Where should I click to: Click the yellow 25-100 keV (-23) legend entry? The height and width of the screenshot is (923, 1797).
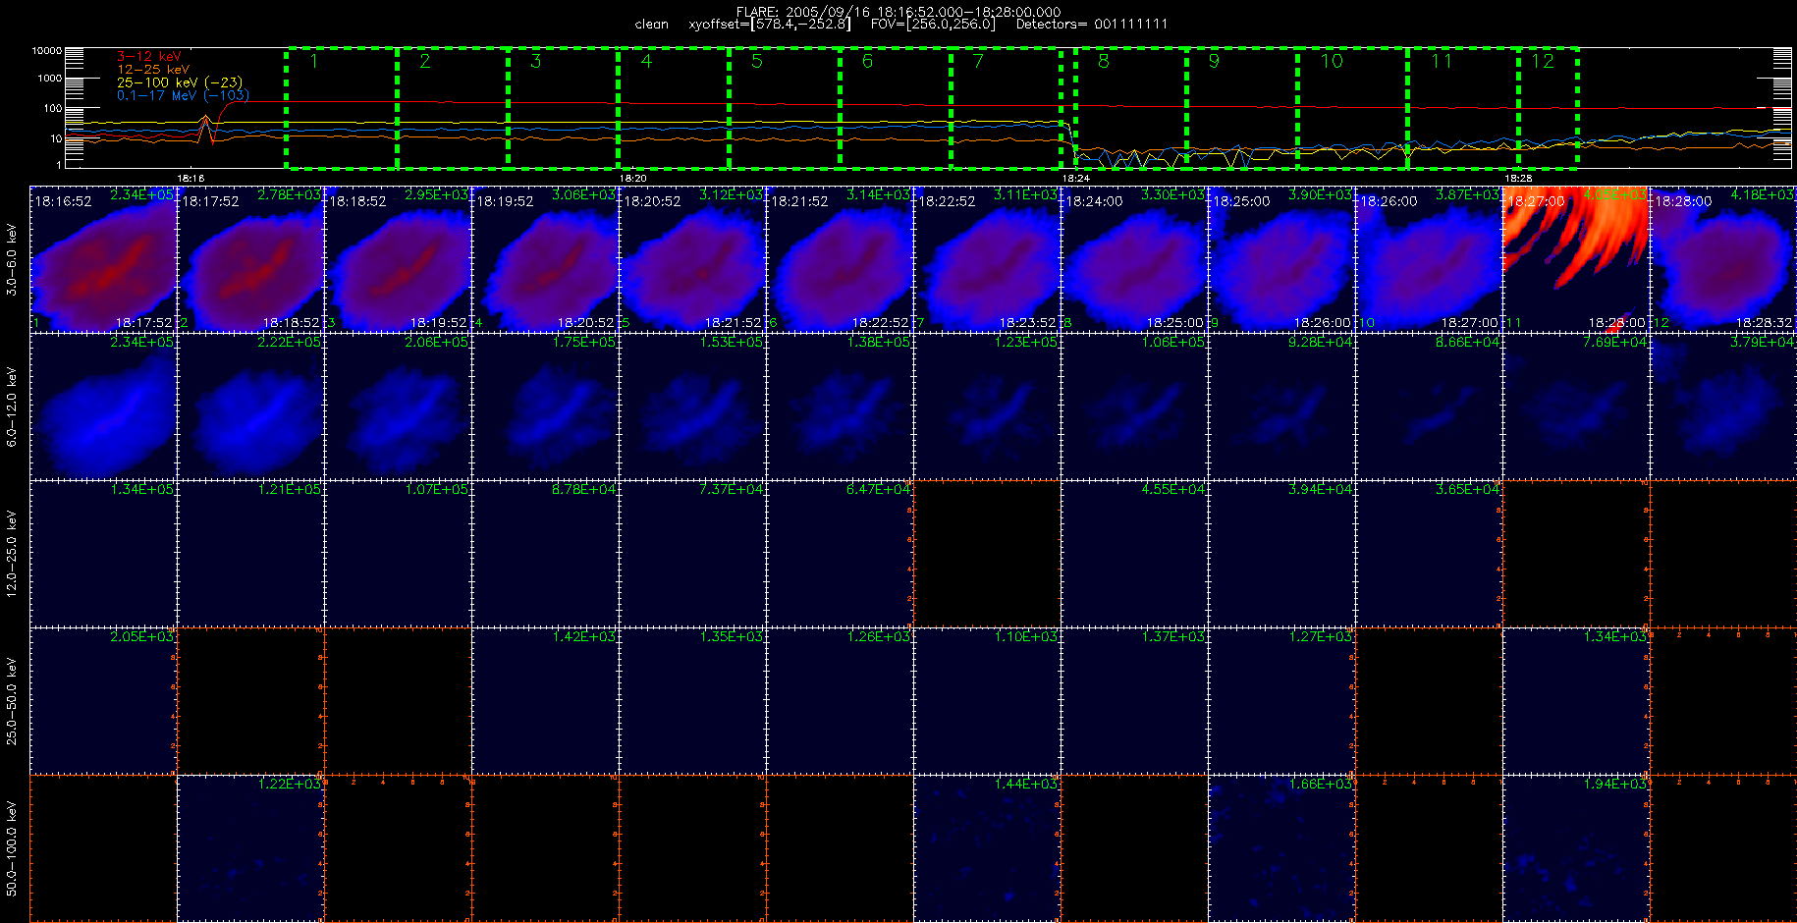tap(180, 82)
